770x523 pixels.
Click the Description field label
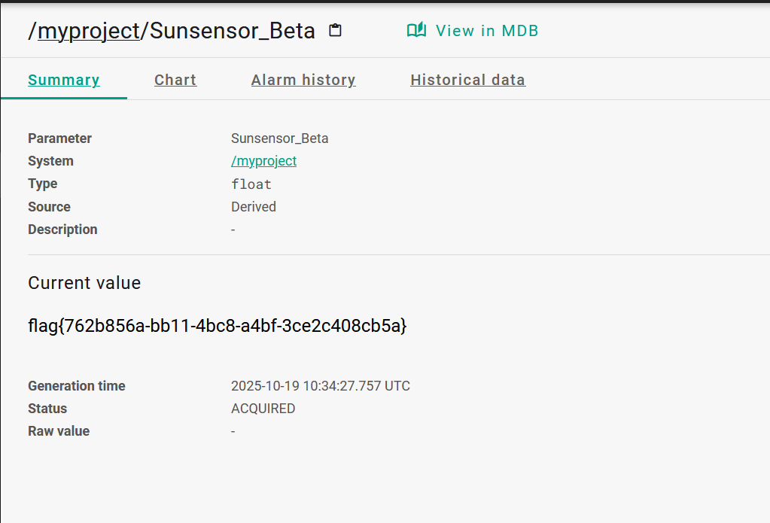pos(62,230)
